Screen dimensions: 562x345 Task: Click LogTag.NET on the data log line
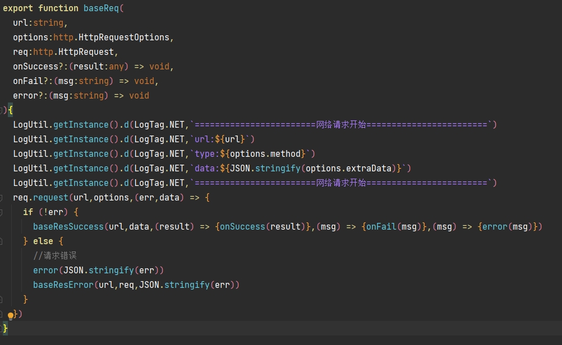click(159, 168)
